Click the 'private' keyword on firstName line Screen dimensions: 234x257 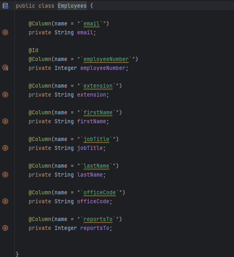(x=40, y=122)
